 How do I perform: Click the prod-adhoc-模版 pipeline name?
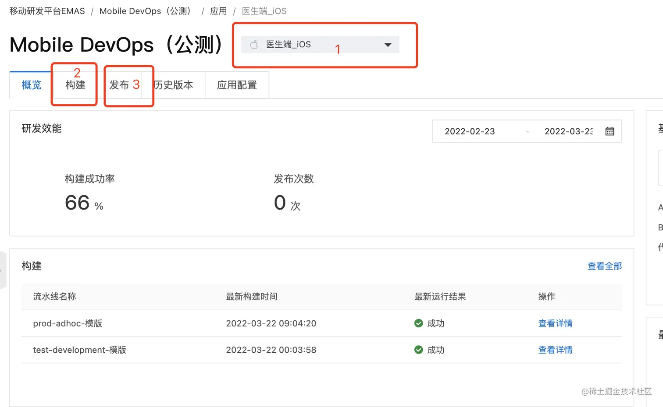pyautogui.click(x=68, y=323)
